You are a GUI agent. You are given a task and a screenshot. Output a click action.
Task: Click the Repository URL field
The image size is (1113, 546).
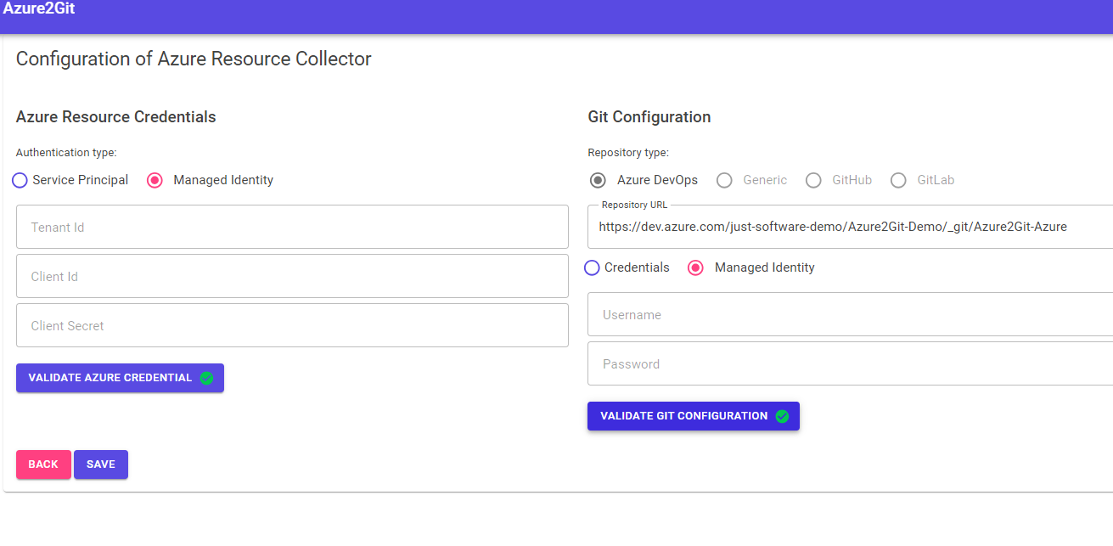click(x=849, y=227)
